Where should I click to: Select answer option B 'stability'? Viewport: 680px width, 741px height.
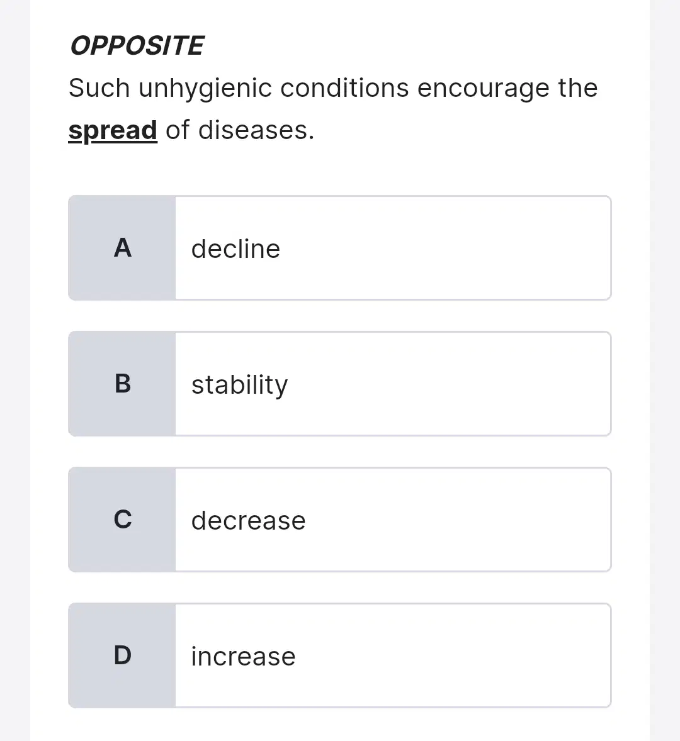[339, 384]
